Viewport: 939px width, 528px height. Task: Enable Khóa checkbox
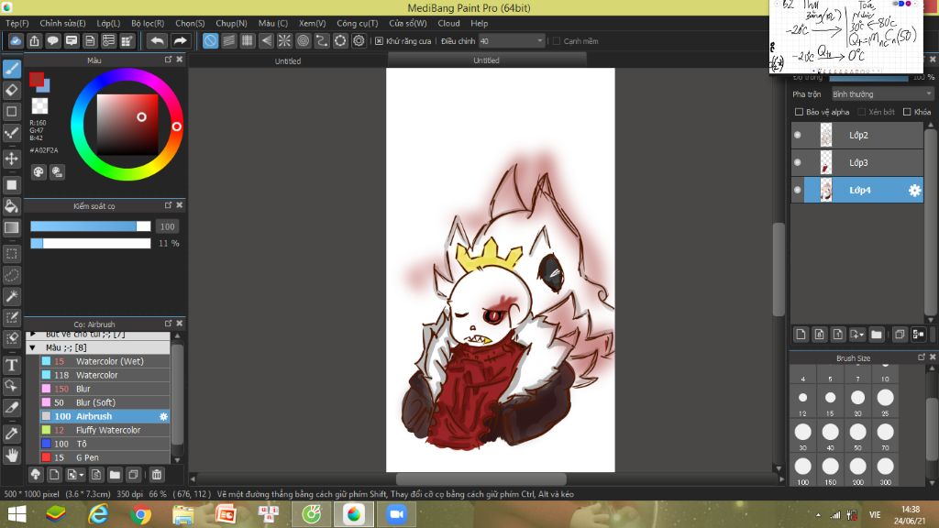pos(907,112)
